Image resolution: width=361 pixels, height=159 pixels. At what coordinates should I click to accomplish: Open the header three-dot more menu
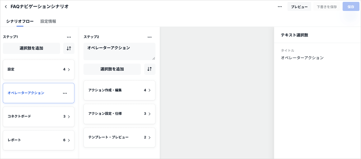click(x=280, y=7)
